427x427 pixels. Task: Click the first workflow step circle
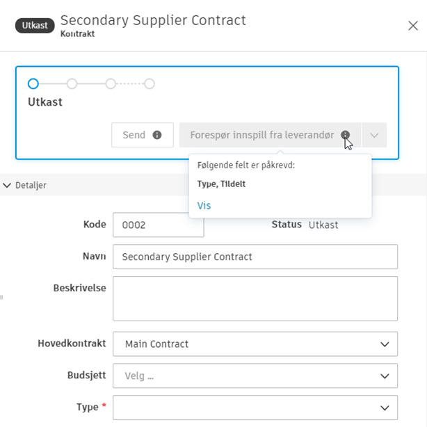click(33, 84)
